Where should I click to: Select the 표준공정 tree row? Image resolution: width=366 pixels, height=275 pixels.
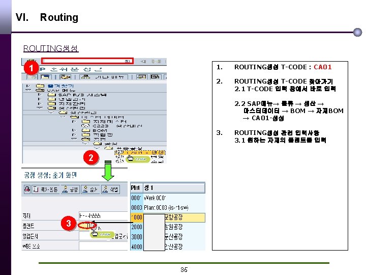coord(124,148)
